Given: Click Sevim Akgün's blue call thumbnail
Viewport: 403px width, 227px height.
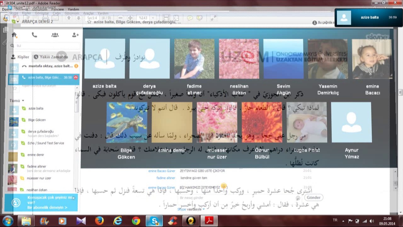Looking at the screenshot, I should [283, 59].
